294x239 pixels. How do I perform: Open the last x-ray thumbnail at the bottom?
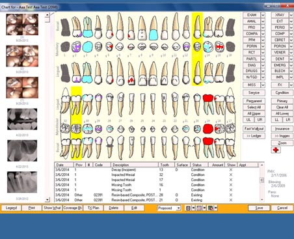(22, 182)
